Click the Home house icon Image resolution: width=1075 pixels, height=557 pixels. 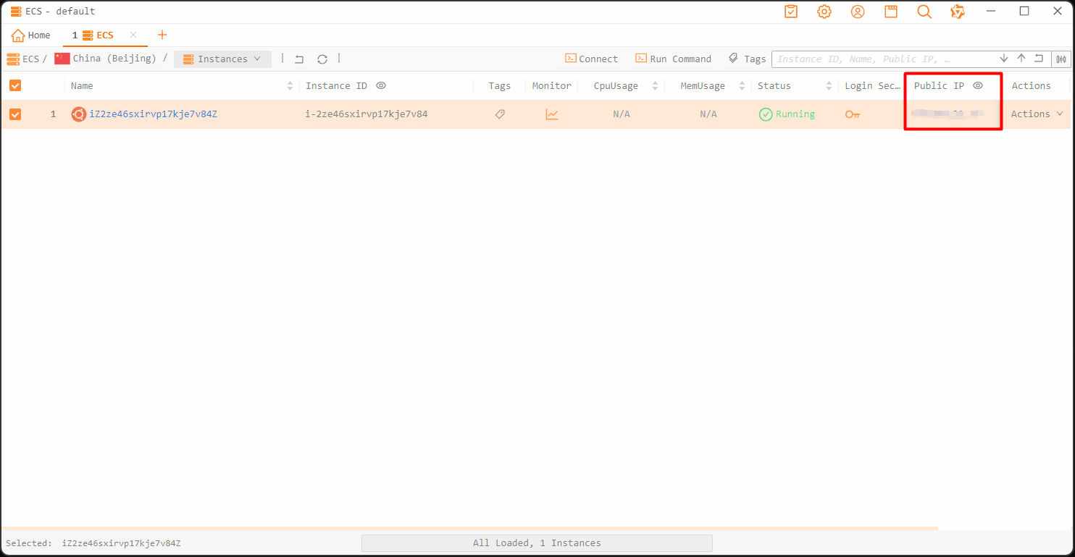coord(18,35)
